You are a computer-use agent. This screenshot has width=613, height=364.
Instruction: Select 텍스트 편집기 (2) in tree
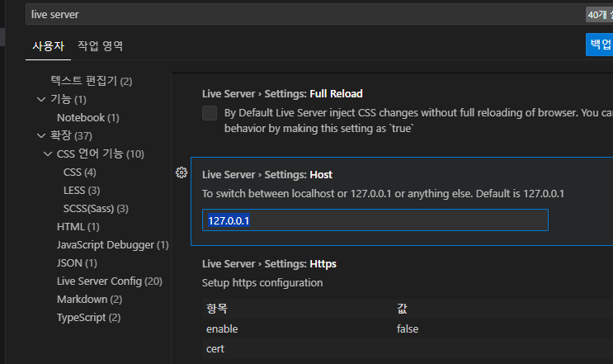[92, 81]
